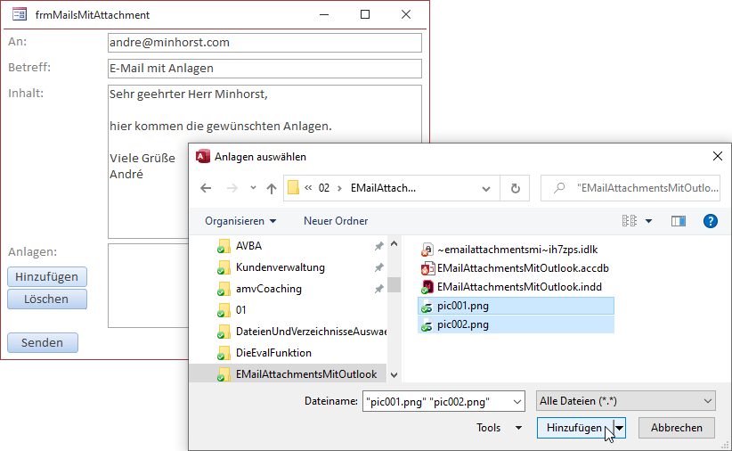Screen dimensions: 732x451
Task: Click the folder tree scrollbar down arrow
Action: coord(394,375)
